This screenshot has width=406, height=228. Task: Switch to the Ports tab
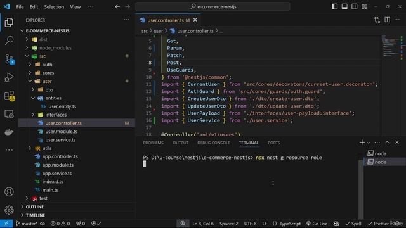point(273,142)
